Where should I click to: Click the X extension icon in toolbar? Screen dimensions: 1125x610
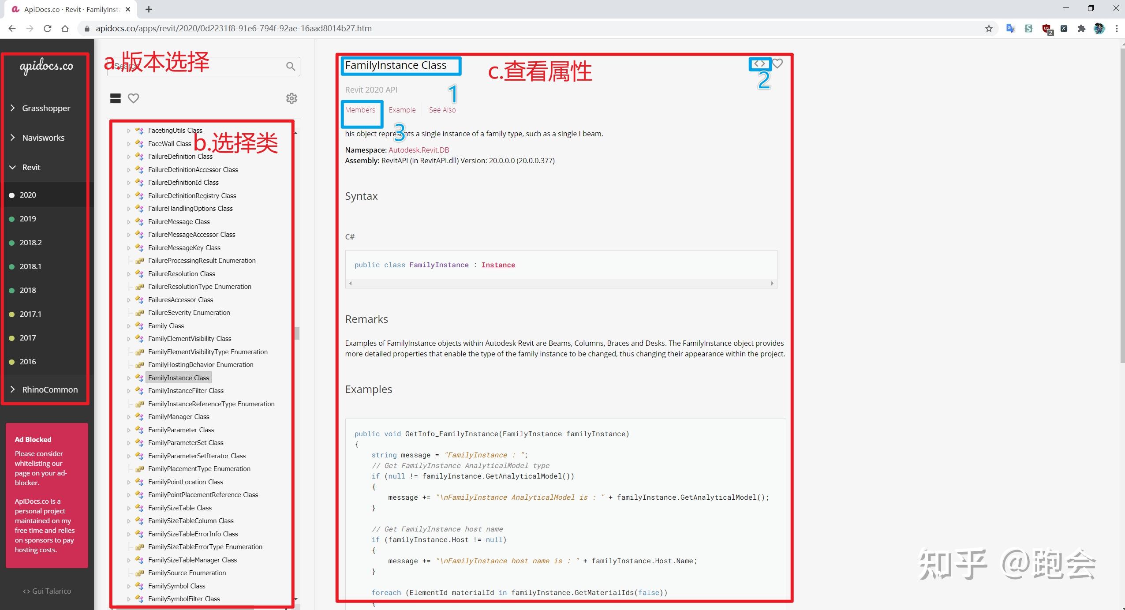[x=1064, y=29]
